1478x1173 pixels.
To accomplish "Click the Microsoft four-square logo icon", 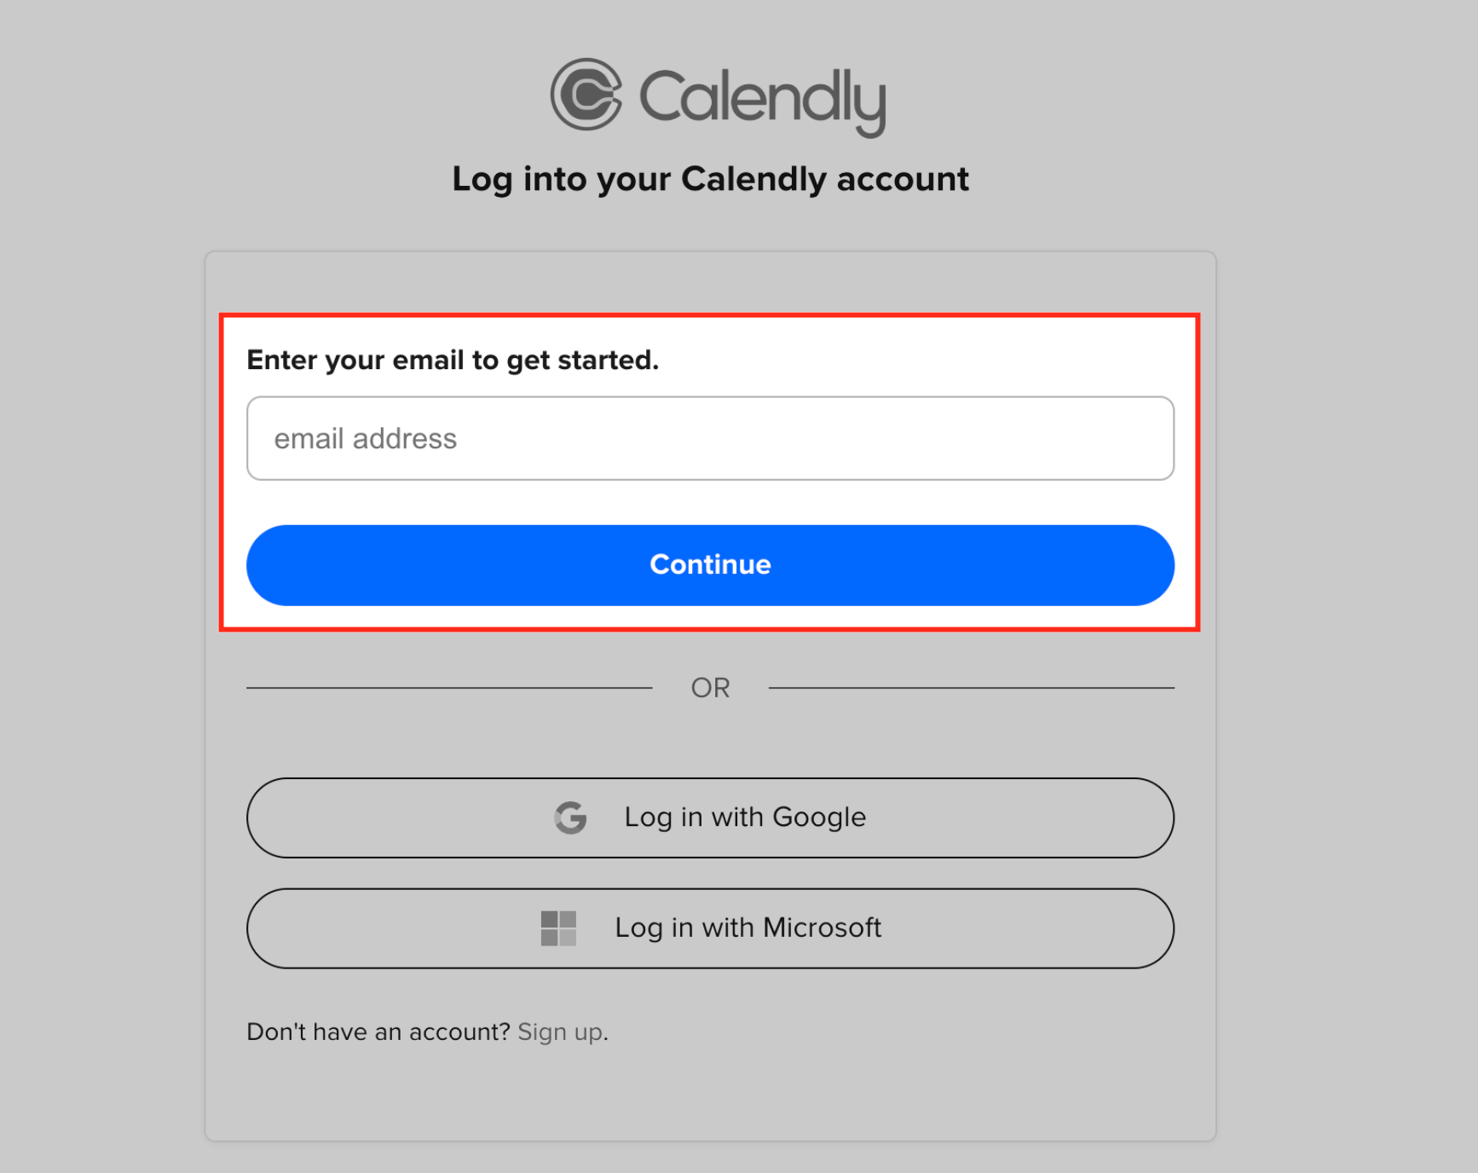I will tap(558, 928).
